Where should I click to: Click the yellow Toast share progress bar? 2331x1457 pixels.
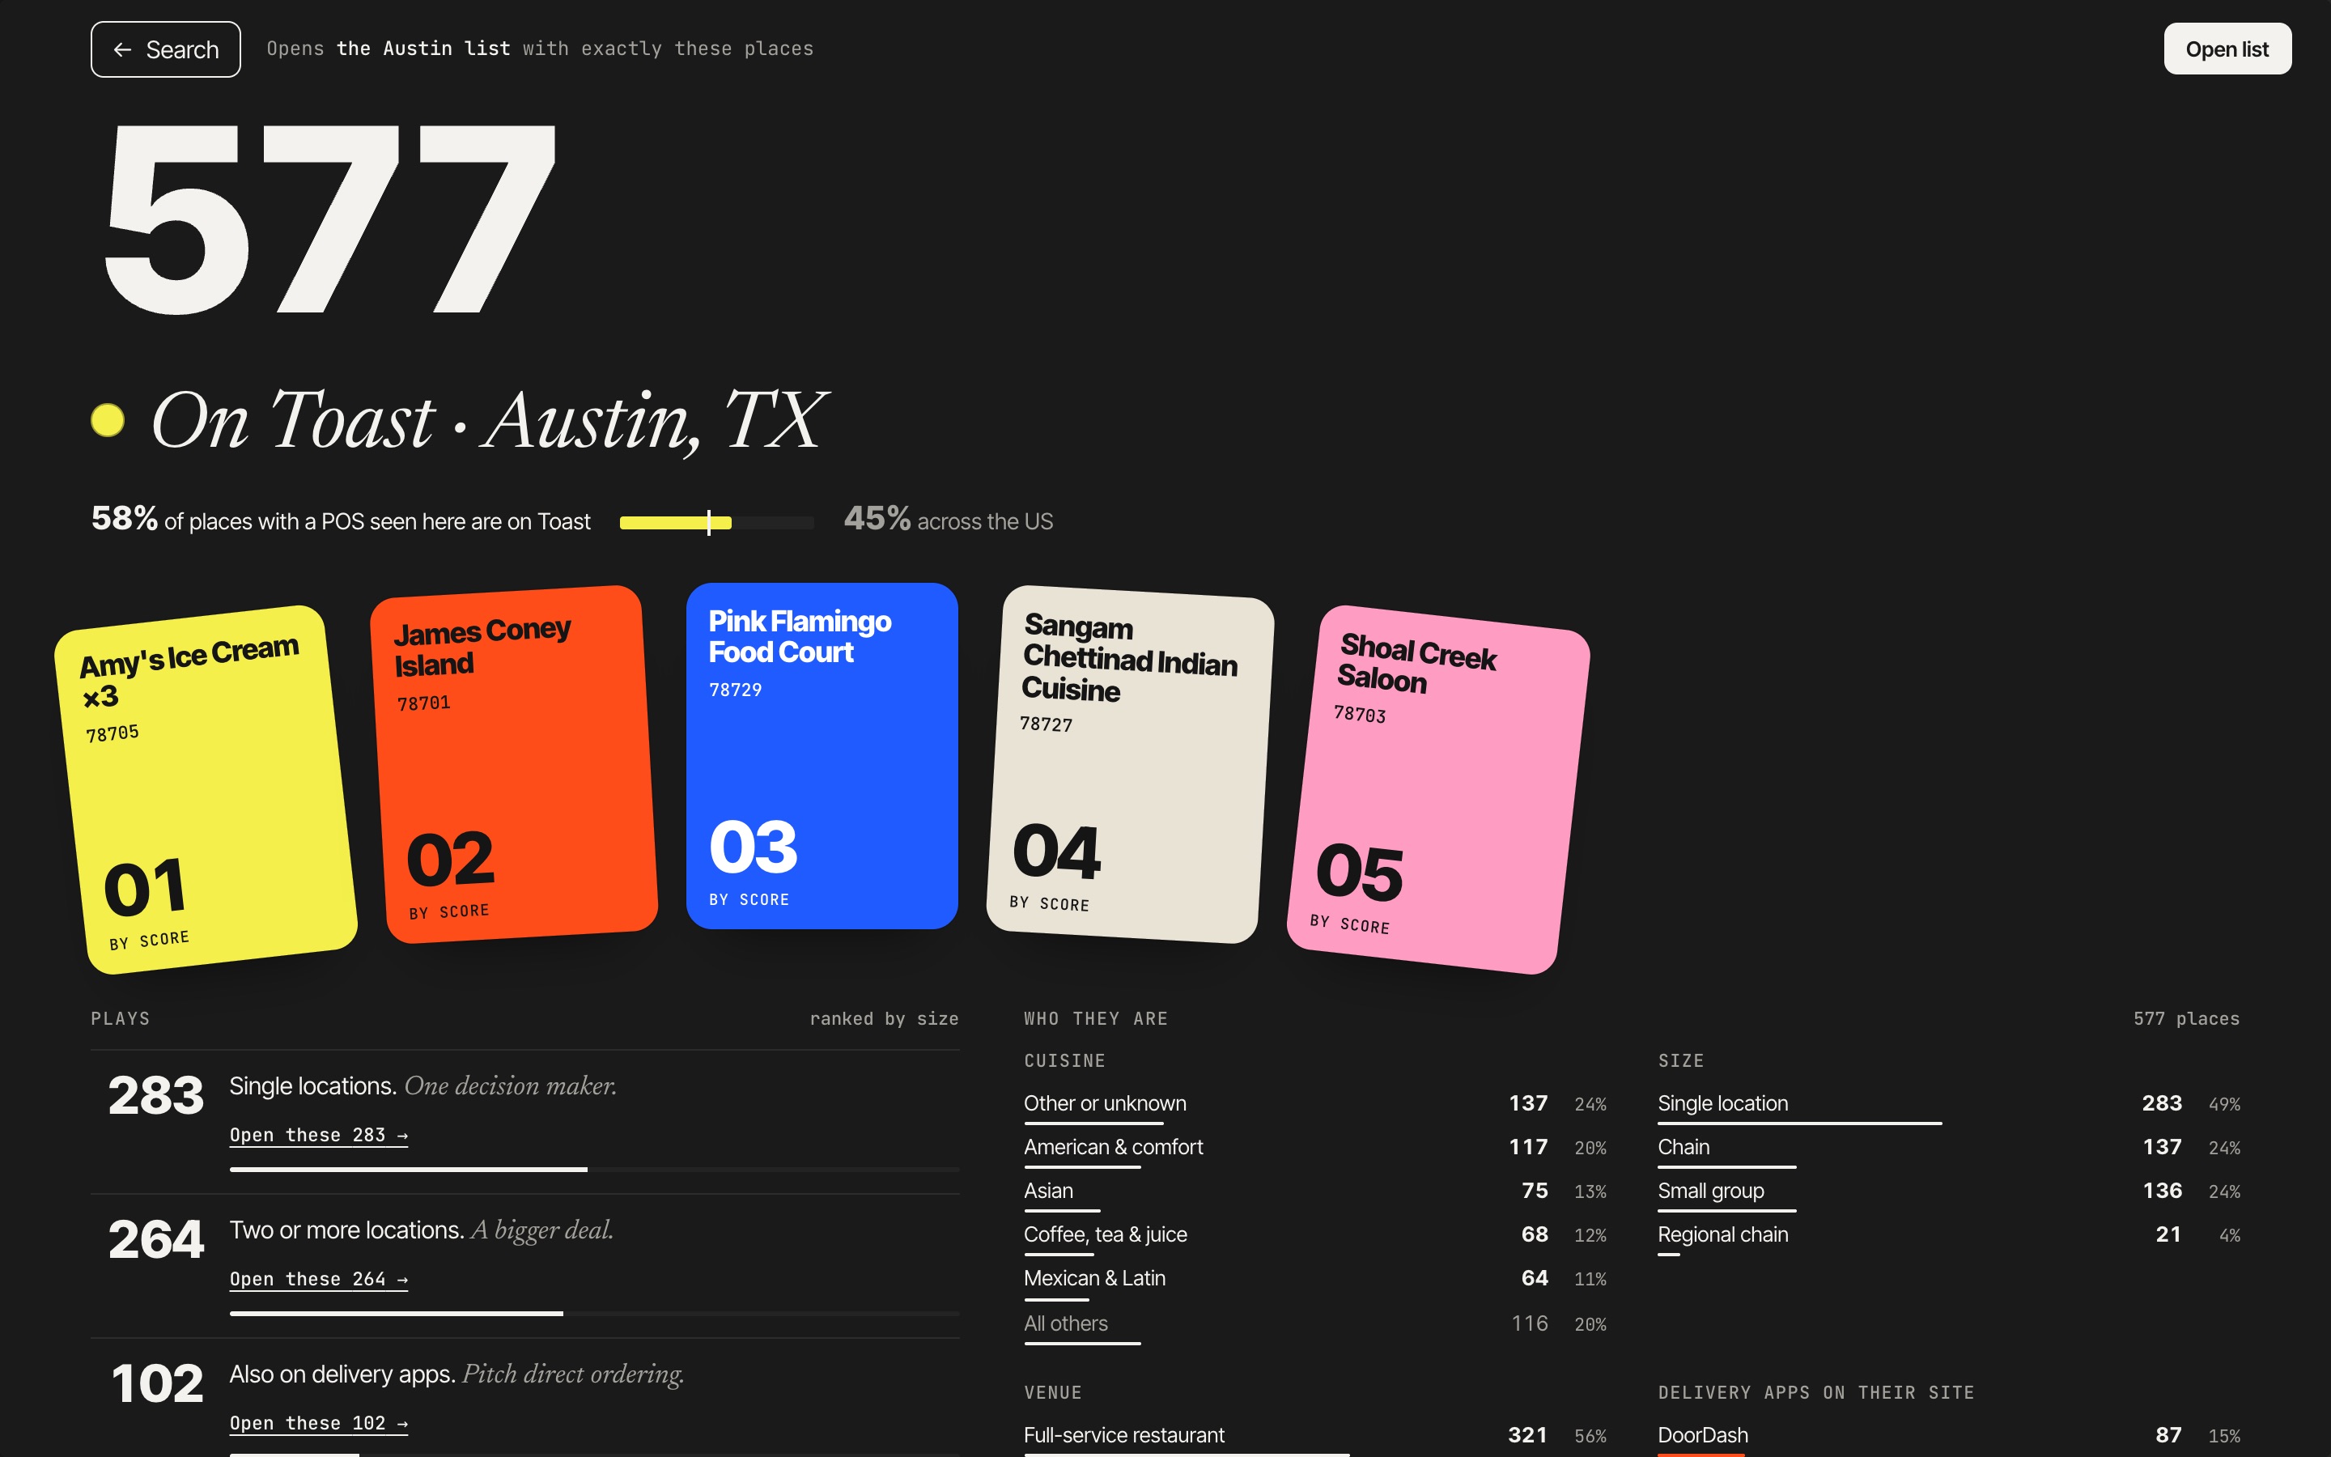tap(716, 522)
